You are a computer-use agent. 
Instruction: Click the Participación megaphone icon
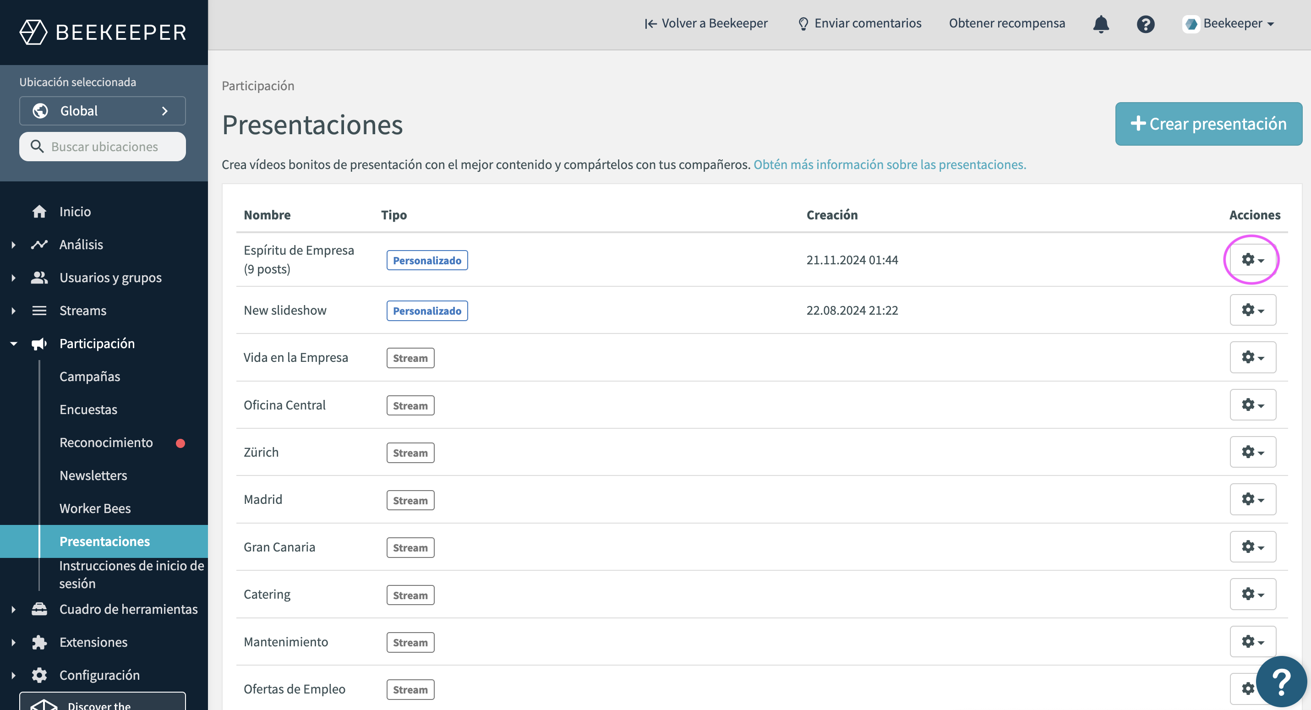pyautogui.click(x=39, y=344)
